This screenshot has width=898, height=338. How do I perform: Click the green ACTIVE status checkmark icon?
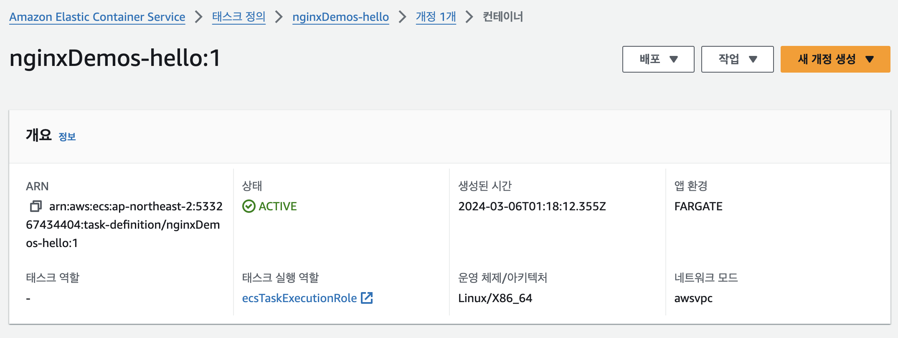pos(249,206)
